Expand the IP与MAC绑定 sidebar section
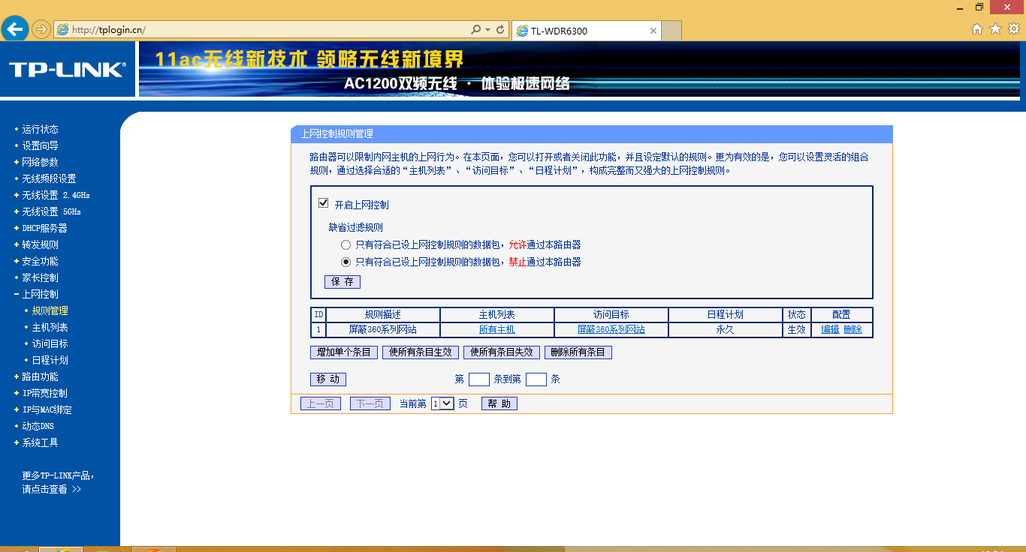This screenshot has height=552, width=1026. [x=47, y=409]
